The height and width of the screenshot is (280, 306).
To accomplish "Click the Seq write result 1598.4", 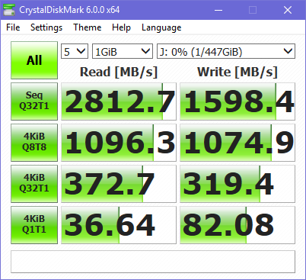I will click(237, 101).
